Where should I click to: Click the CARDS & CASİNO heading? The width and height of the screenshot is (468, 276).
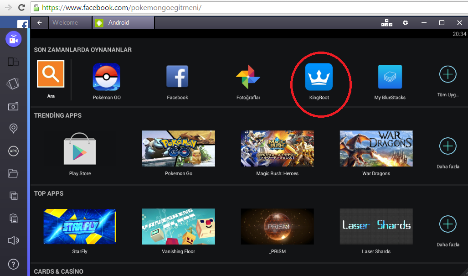tap(58, 271)
